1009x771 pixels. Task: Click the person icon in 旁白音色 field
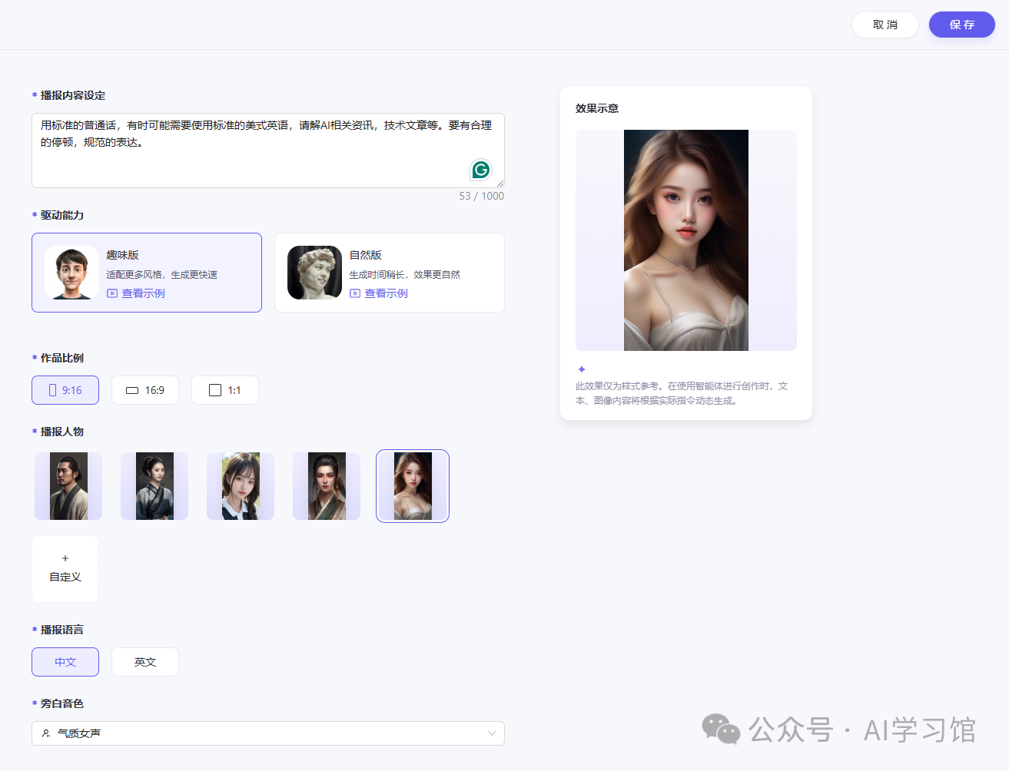pyautogui.click(x=44, y=733)
